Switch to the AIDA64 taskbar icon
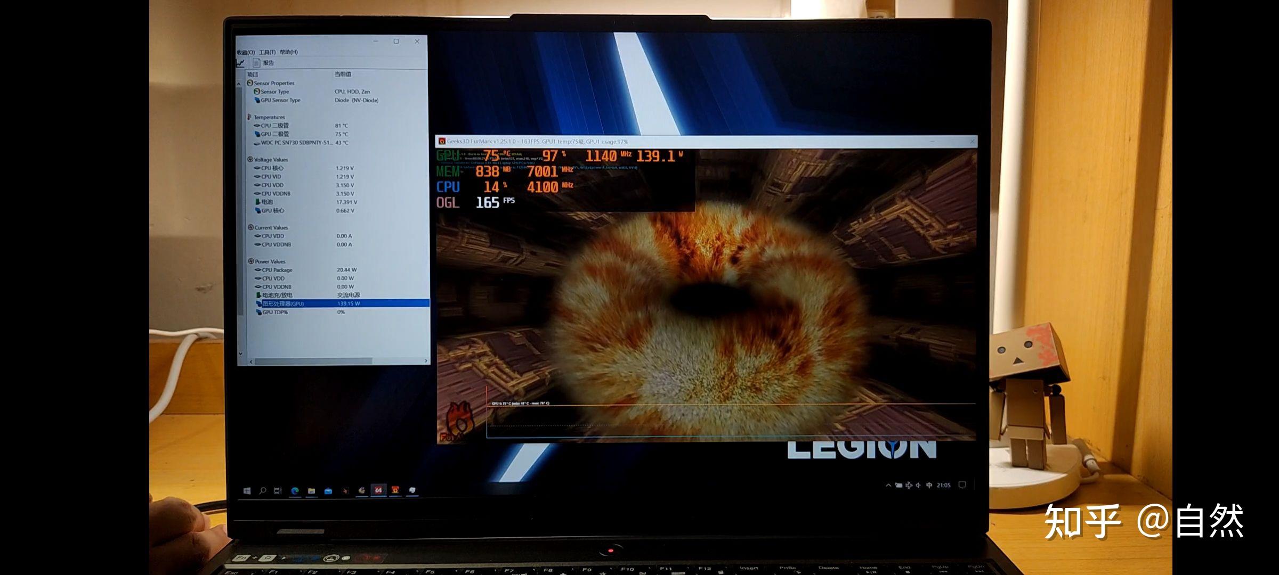 coord(378,490)
